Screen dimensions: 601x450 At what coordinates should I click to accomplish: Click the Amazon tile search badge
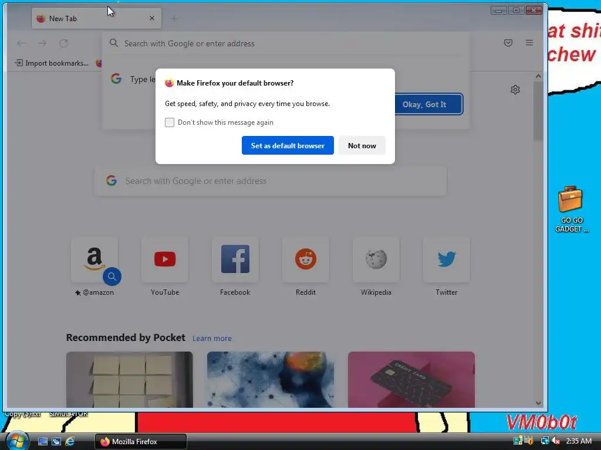tap(112, 277)
